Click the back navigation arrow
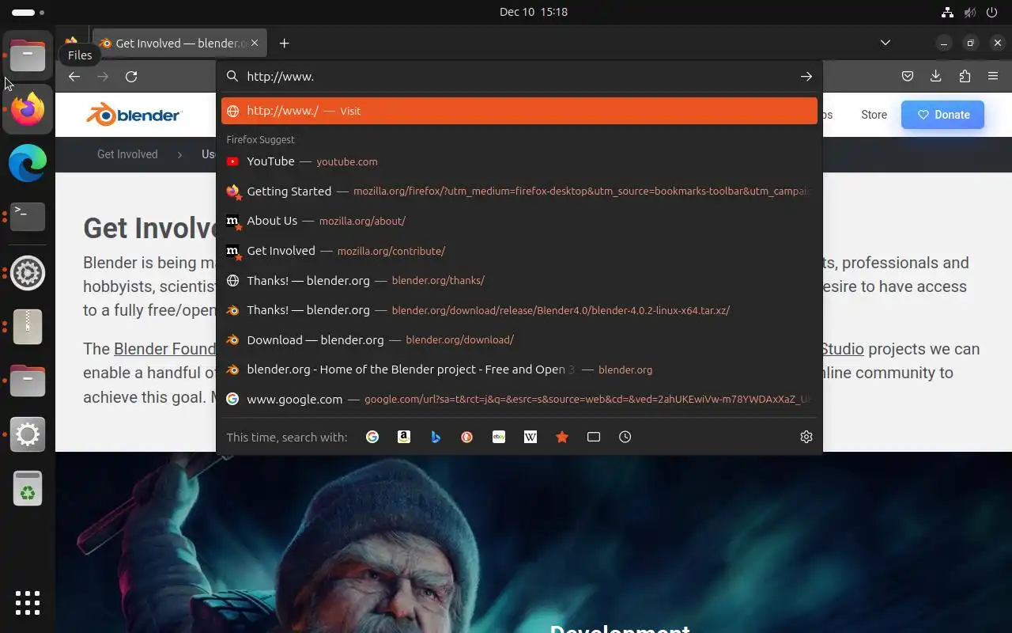Viewport: 1012px width, 633px height. [x=74, y=77]
